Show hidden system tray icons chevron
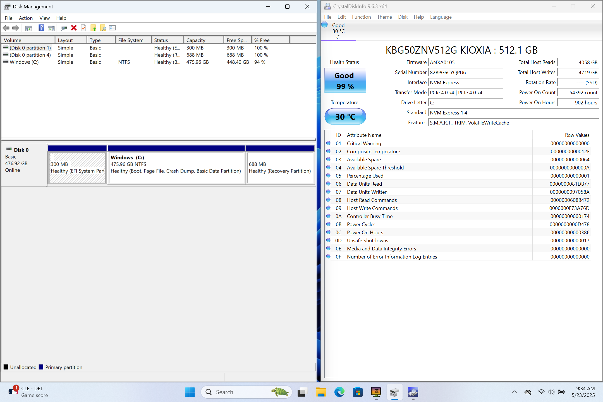Screen dimensions: 603x402 coord(514,392)
